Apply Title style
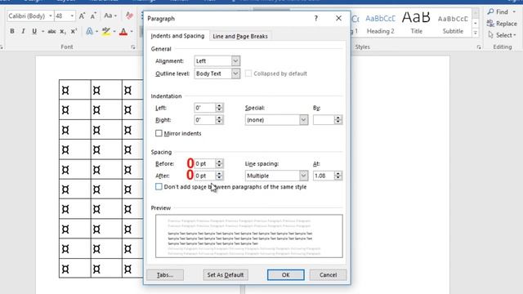 [416, 24]
